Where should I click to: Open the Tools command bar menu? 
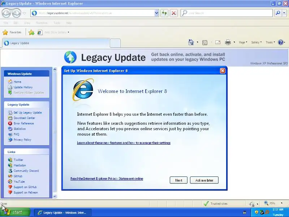[x=270, y=42]
